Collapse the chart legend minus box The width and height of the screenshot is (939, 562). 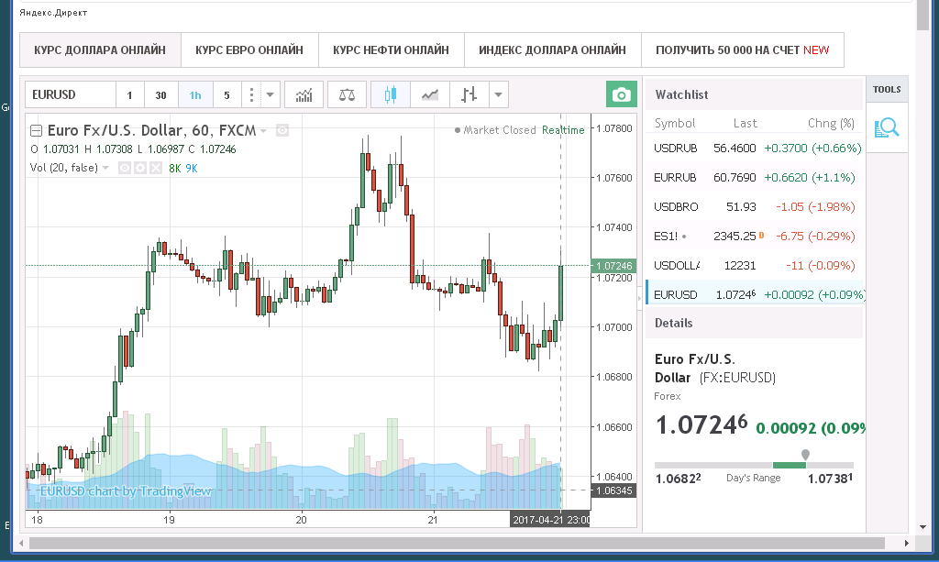click(x=36, y=130)
